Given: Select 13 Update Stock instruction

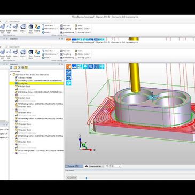Looking at the screenshot, I should click(24, 113).
